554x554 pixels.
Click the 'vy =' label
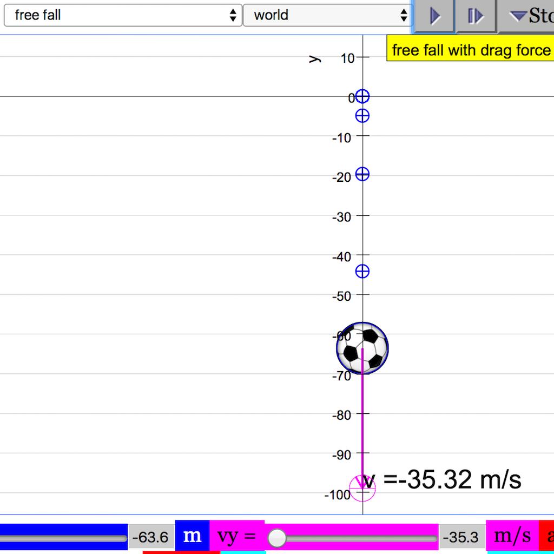[x=237, y=536]
